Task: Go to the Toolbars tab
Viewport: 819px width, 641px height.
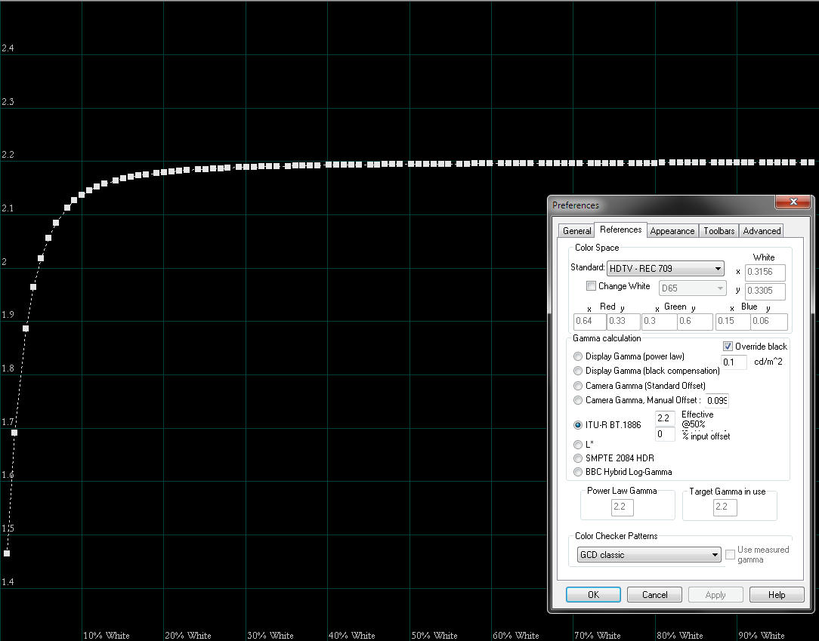Action: (x=719, y=231)
